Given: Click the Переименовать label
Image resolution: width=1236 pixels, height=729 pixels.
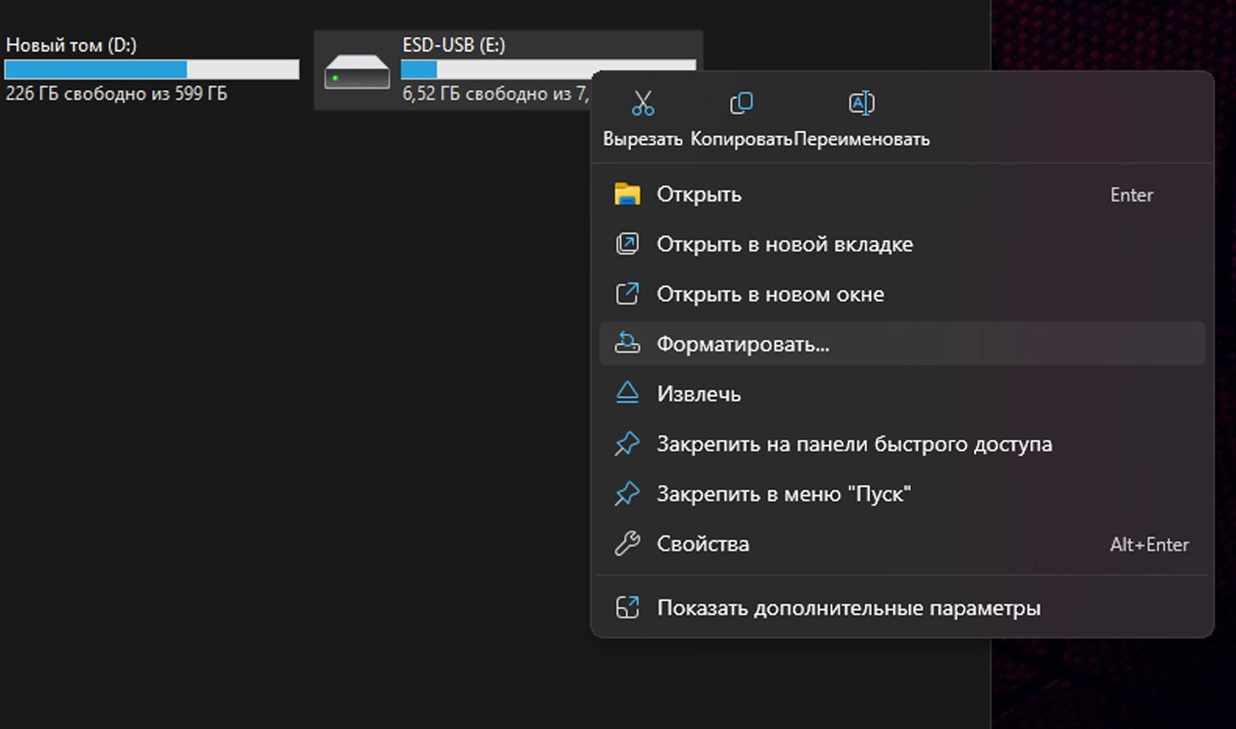Looking at the screenshot, I should (862, 139).
